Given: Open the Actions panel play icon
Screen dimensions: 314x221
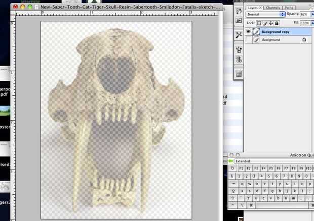Looking at the screenshot, I should click(x=239, y=21).
